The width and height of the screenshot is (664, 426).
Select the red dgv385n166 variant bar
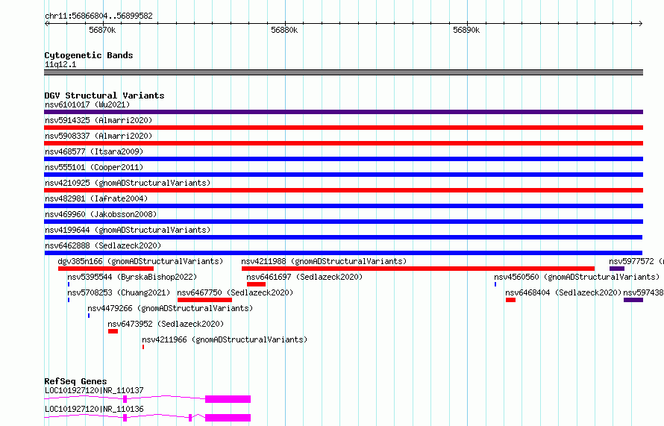pos(106,269)
